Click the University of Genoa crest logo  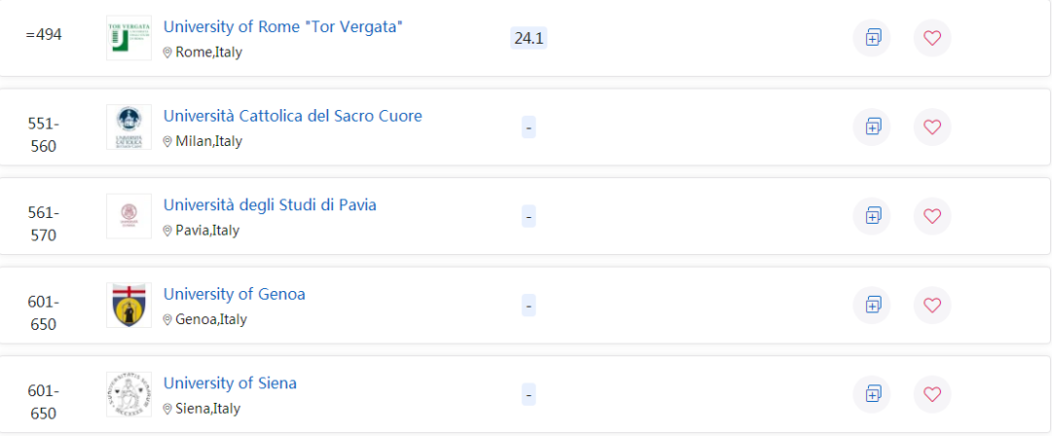click(x=129, y=306)
